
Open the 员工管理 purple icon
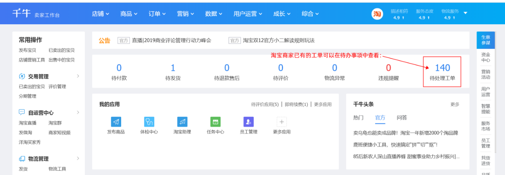248,121
